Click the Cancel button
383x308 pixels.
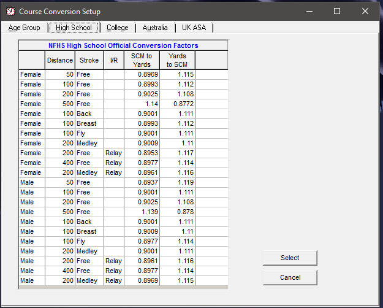pyautogui.click(x=290, y=277)
